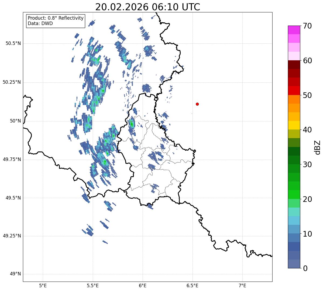Click the colorbar tick label 50
This screenshot has height=291, width=324.
[307, 95]
